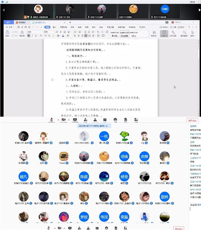Open 新样式 styles dropdown
This screenshot has height=230, width=201.
(x=154, y=34)
